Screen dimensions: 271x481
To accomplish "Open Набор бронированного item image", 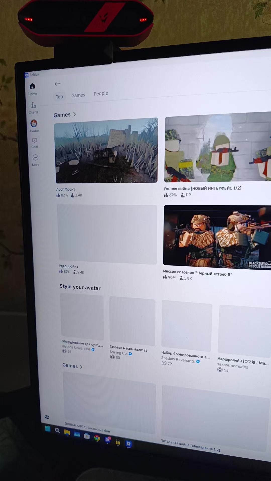I will coord(187,326).
